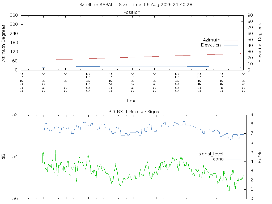This screenshot has width=272, height=204.
Task: Click the 9 tick on Eb/No axis
Action: [x=252, y=115]
